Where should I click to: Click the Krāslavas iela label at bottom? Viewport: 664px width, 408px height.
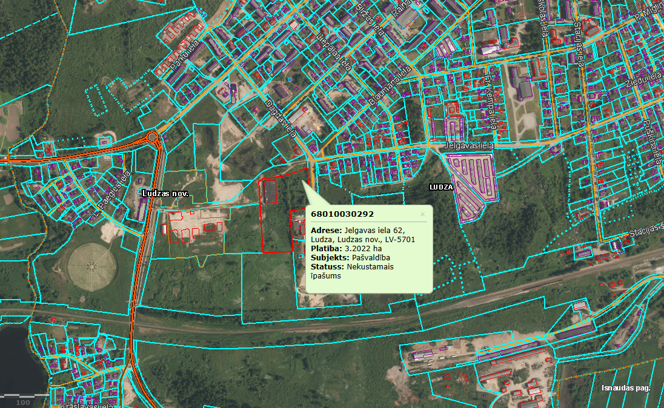pos(84,404)
